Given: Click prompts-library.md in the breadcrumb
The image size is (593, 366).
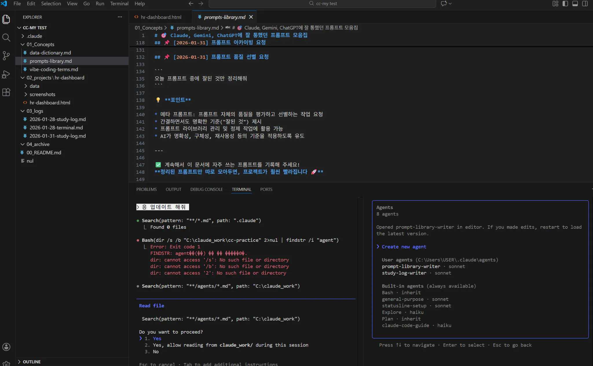Looking at the screenshot, I should [x=198, y=28].
